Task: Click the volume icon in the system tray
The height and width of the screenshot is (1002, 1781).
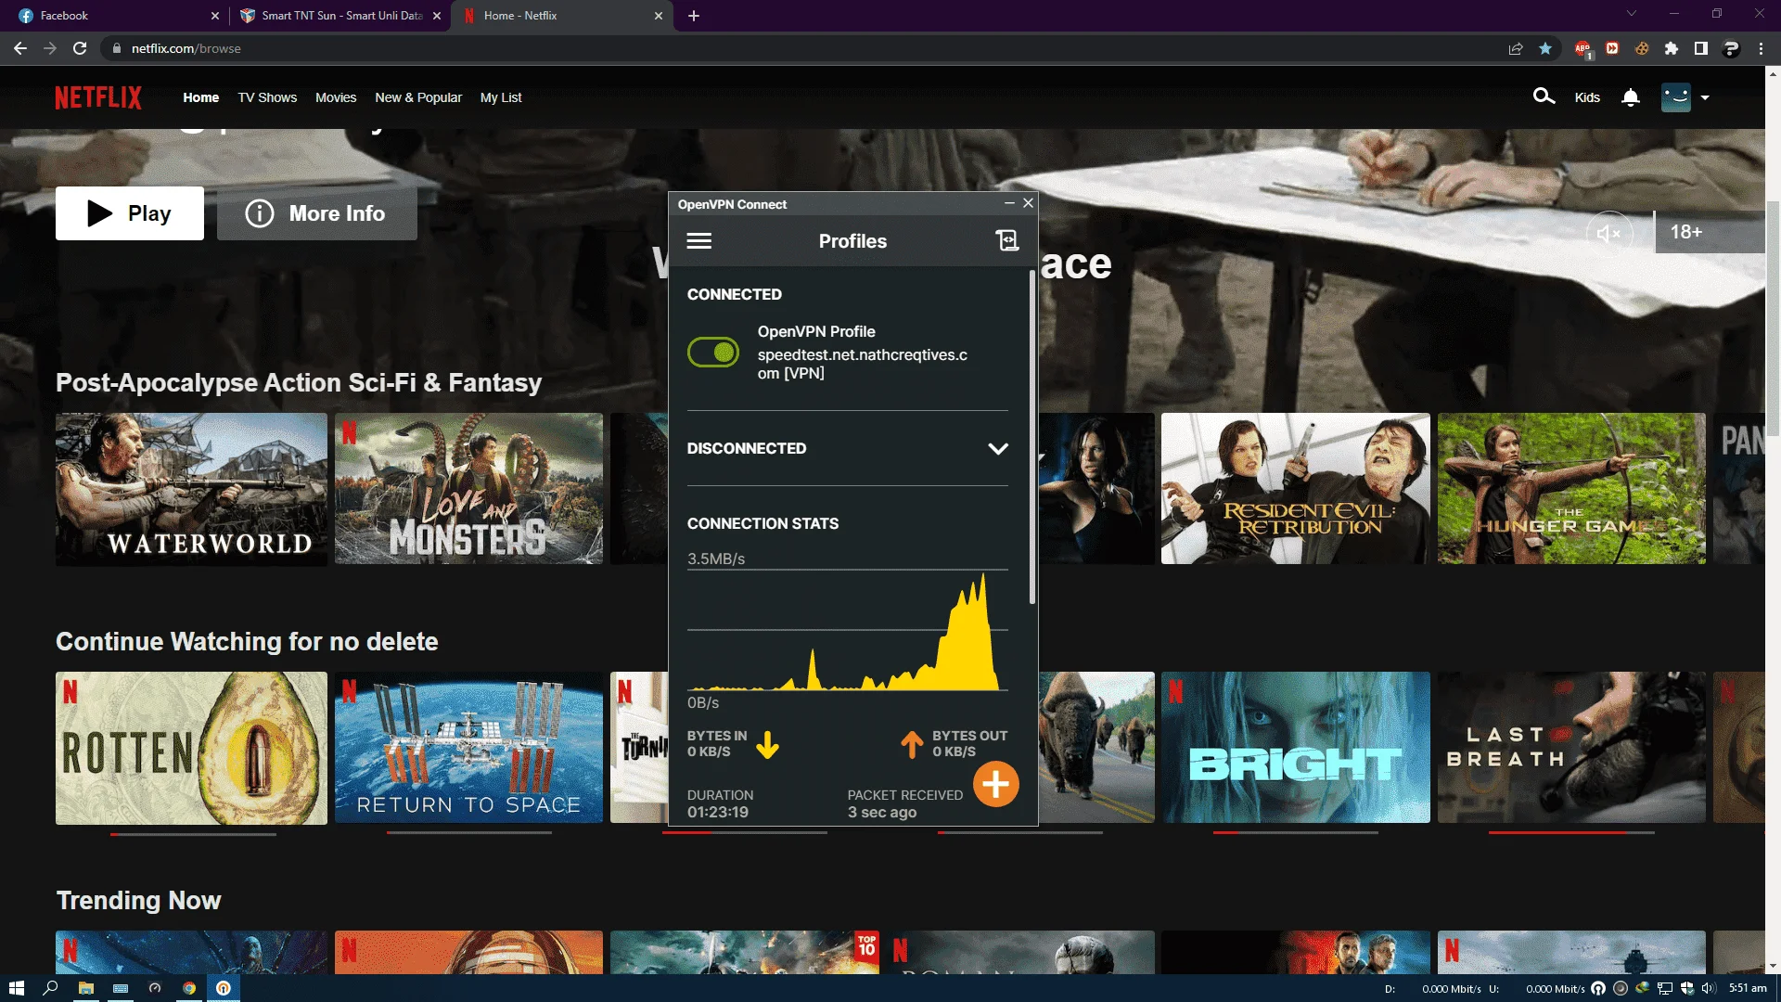Action: pyautogui.click(x=1709, y=988)
